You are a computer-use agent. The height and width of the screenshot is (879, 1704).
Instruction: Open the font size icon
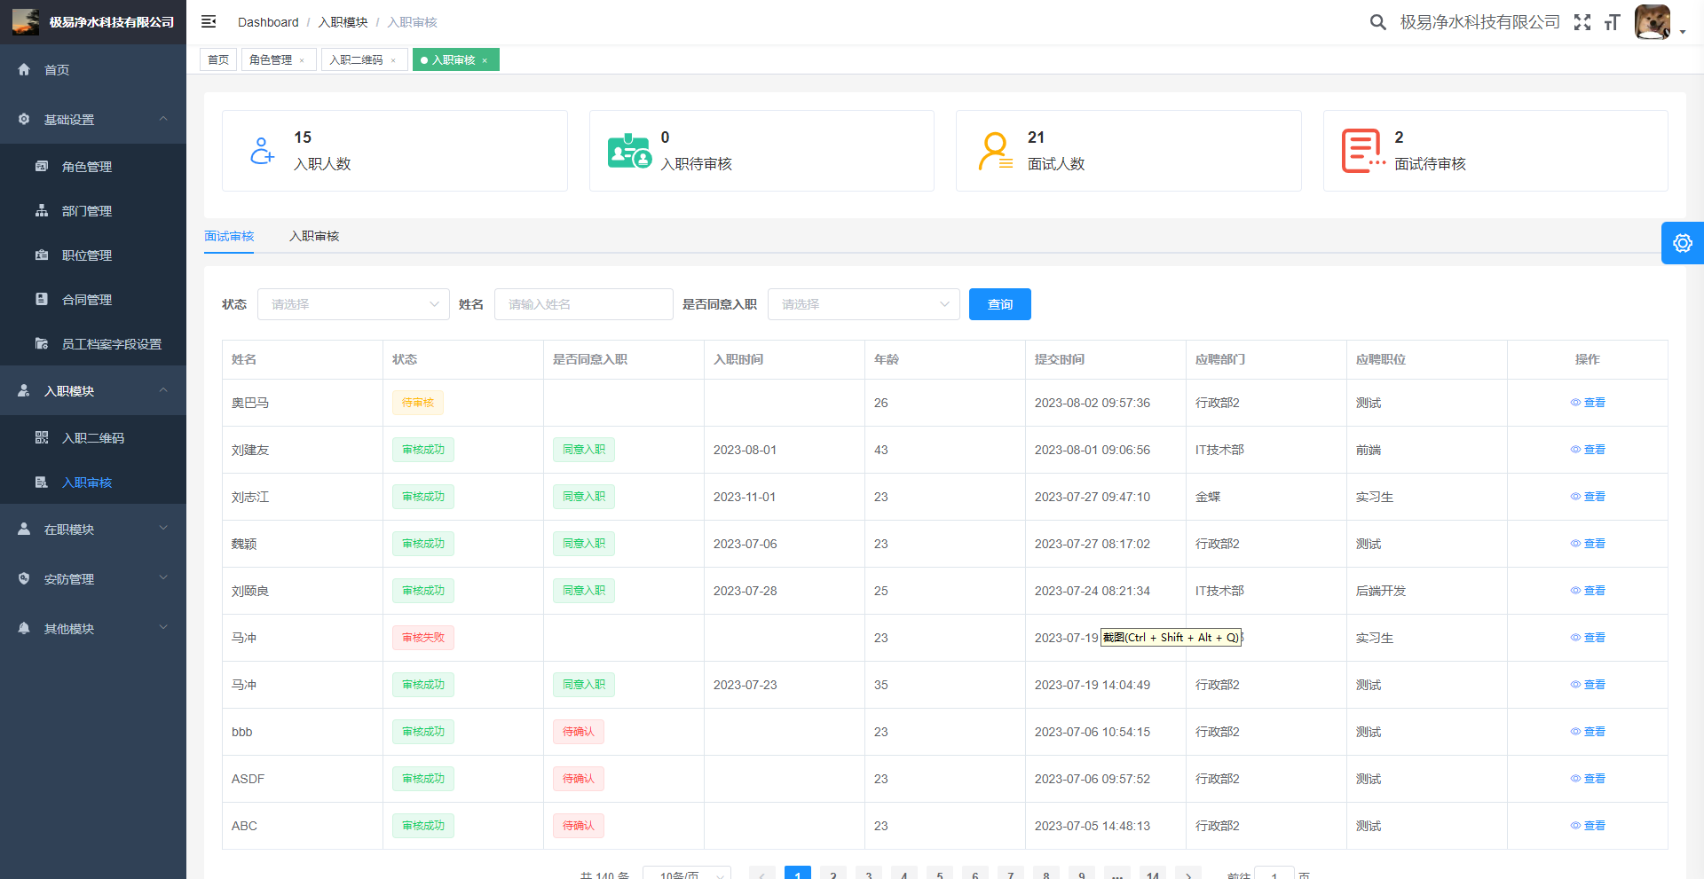(1613, 22)
